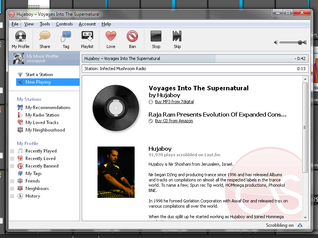Image resolution: width=318 pixels, height=238 pixels.
Task: Expand the Neighbours node
Action: (12, 189)
